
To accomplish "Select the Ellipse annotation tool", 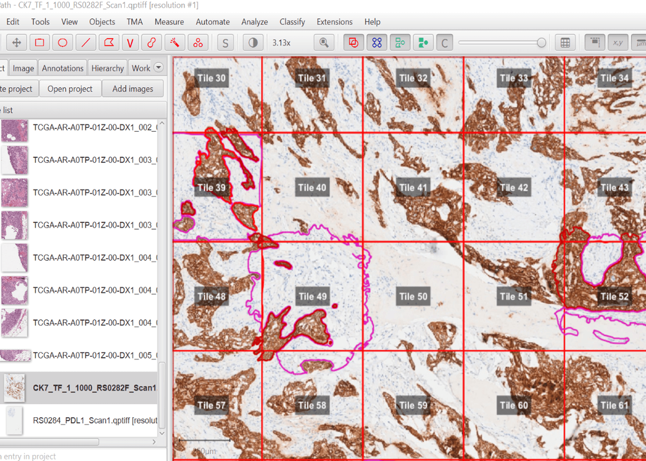I will click(63, 43).
